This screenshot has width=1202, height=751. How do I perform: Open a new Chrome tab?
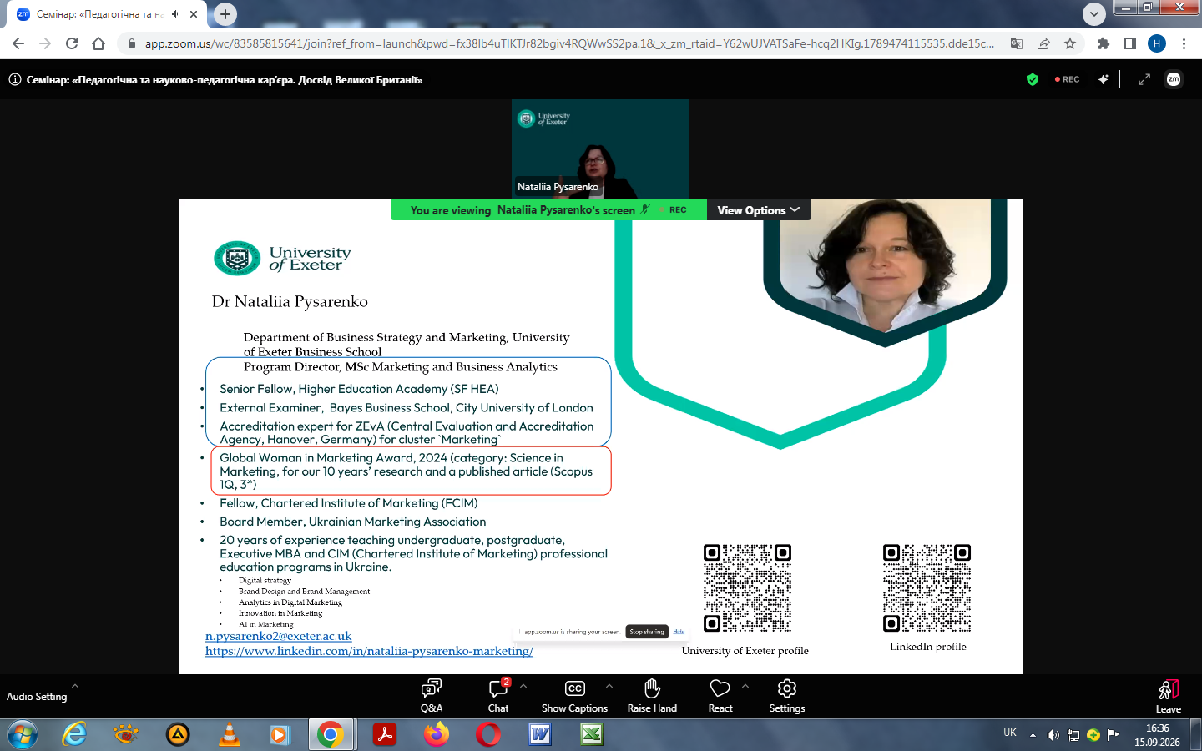[225, 14]
